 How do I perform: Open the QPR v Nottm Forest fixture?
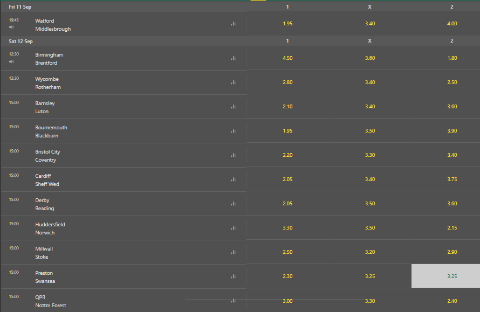[51, 301]
